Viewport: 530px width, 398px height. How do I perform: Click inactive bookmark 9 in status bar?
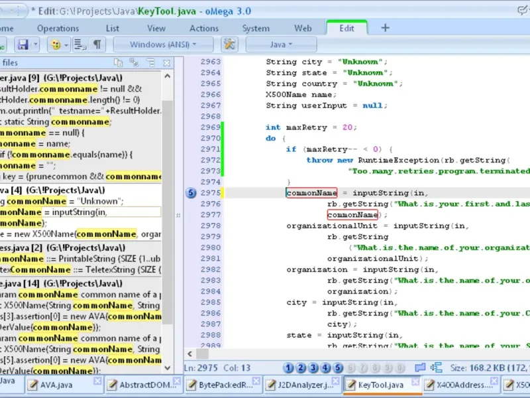click(x=388, y=367)
